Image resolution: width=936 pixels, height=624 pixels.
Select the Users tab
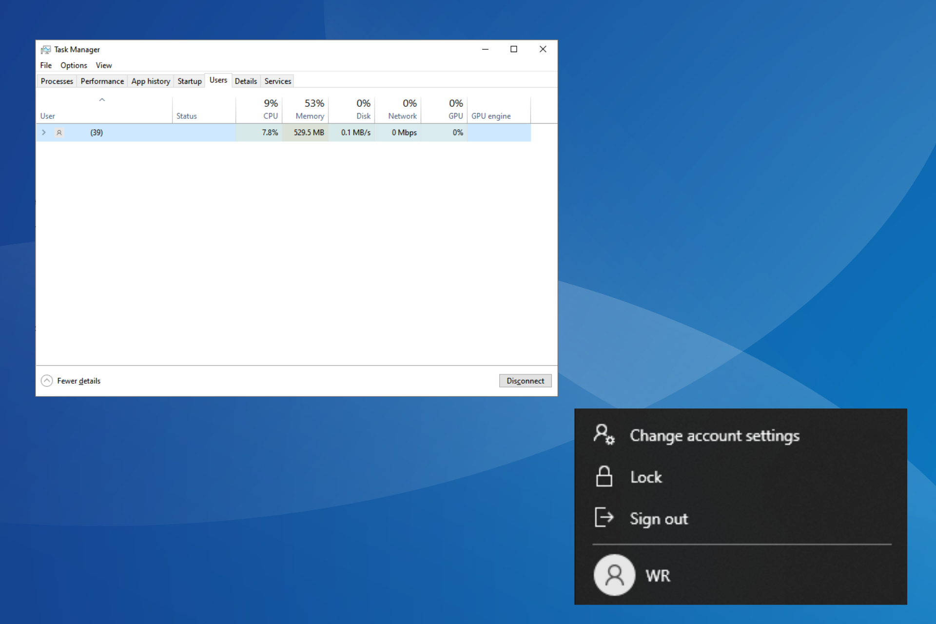click(x=218, y=80)
